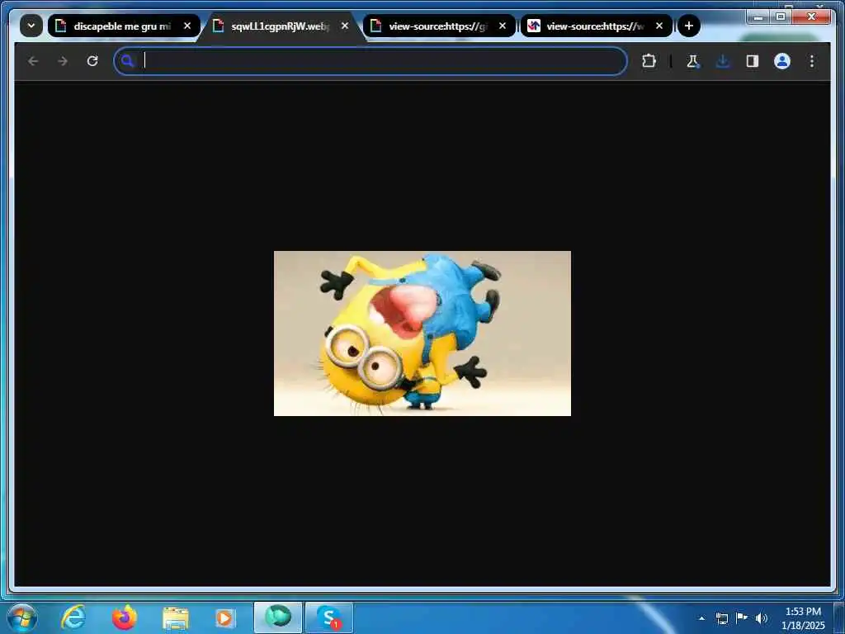Go back to the previous page

(x=33, y=61)
